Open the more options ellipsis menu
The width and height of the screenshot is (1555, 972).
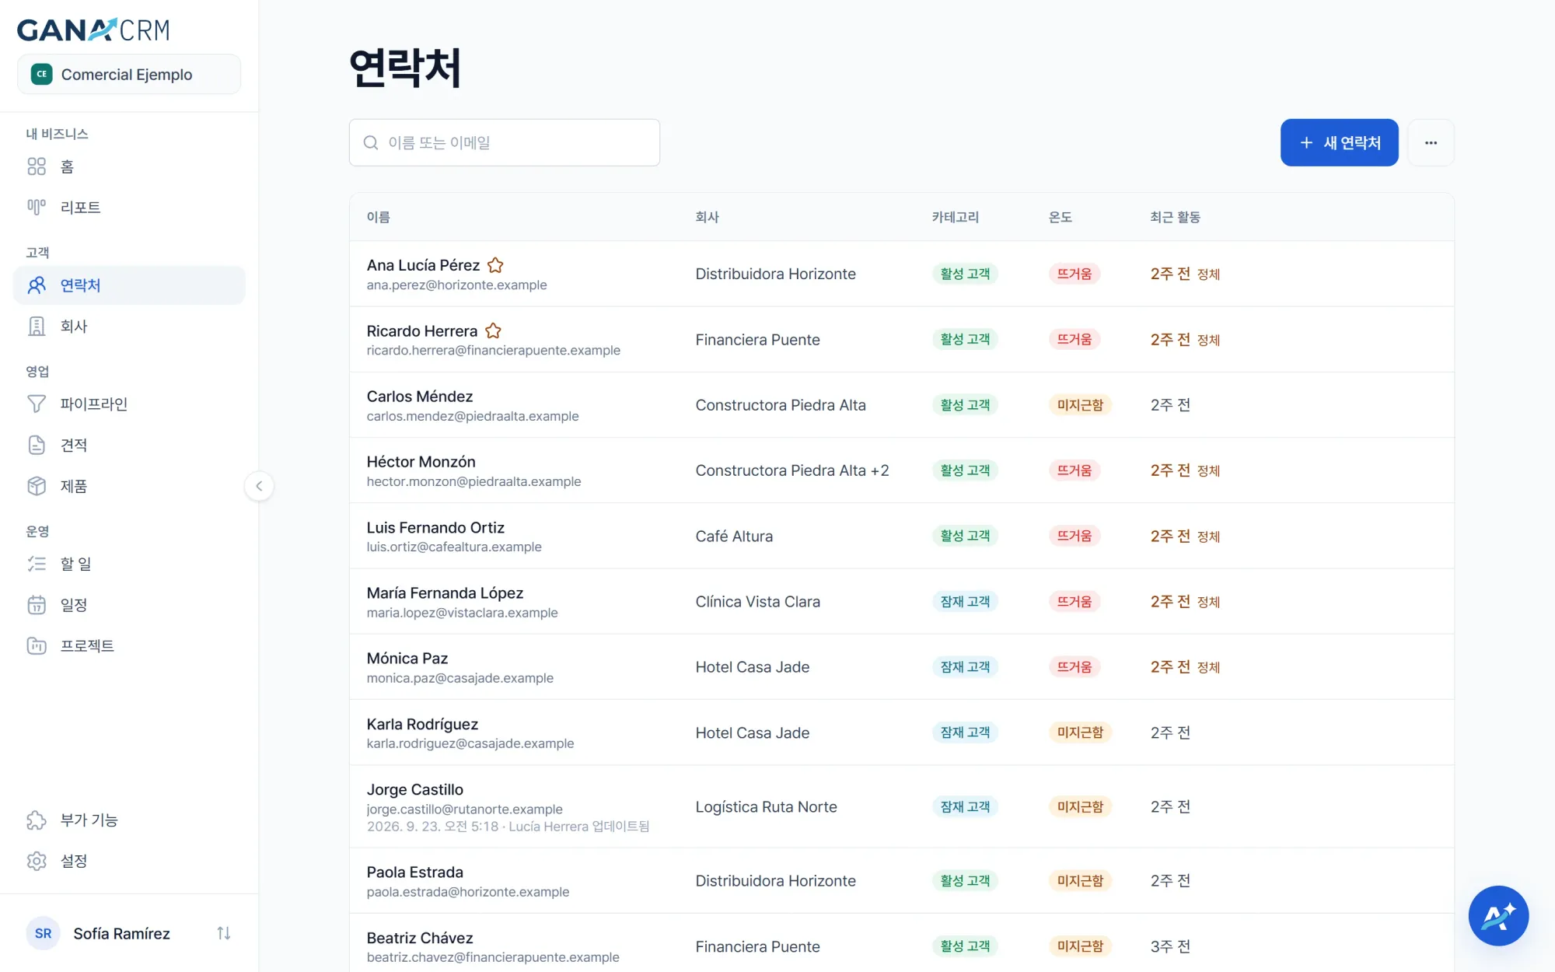[1431, 142]
